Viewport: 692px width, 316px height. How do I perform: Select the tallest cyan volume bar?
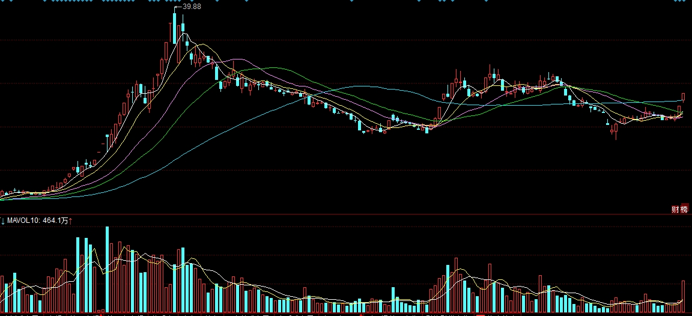click(x=107, y=269)
